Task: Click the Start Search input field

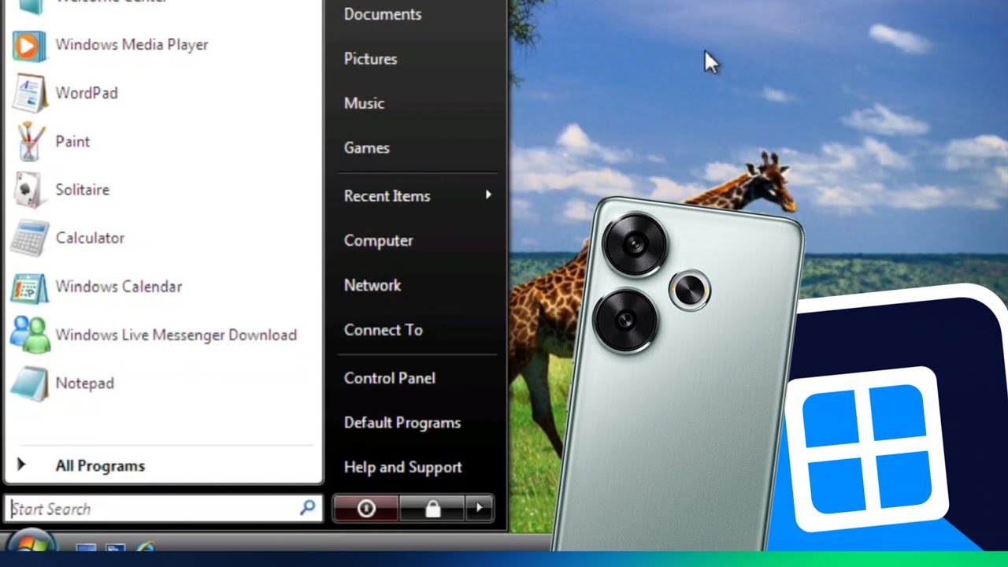Action: (x=164, y=509)
